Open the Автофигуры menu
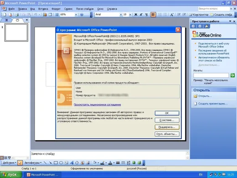Viewport: 237px width, 178px height. [33, 163]
